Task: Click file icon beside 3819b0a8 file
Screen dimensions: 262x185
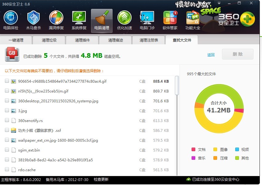Action: (x=14, y=160)
